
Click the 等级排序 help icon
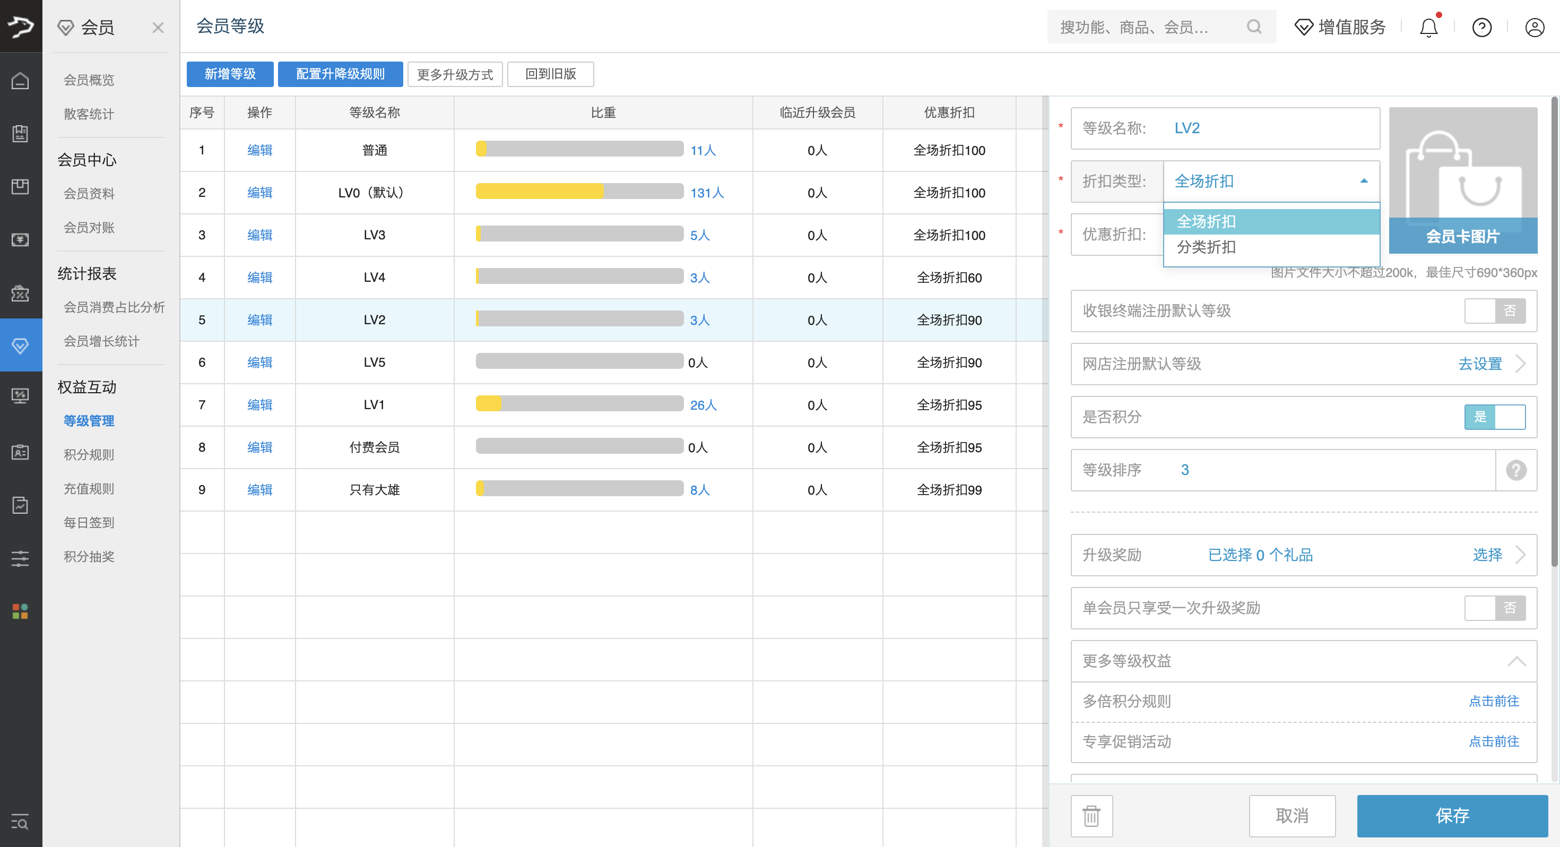pos(1516,470)
